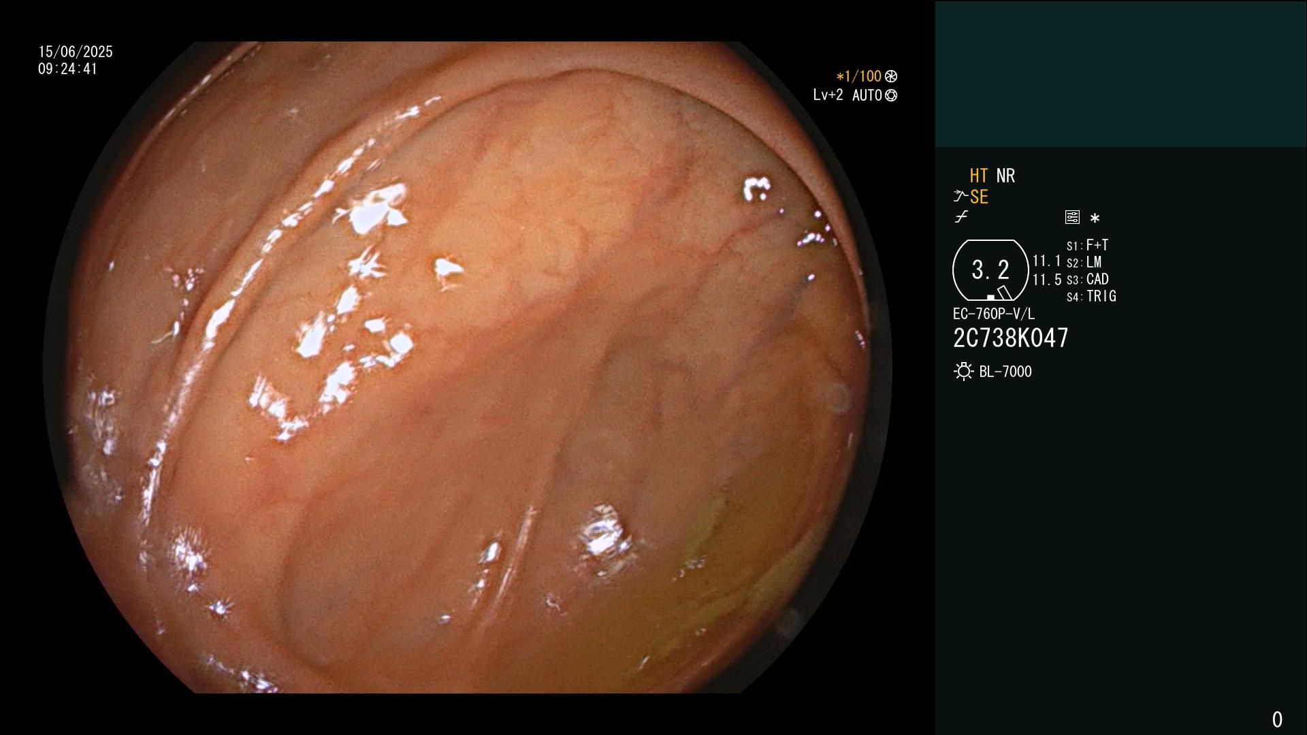Click the scope tip diameter 3.2 diagram
The height and width of the screenshot is (735, 1307).
(990, 270)
